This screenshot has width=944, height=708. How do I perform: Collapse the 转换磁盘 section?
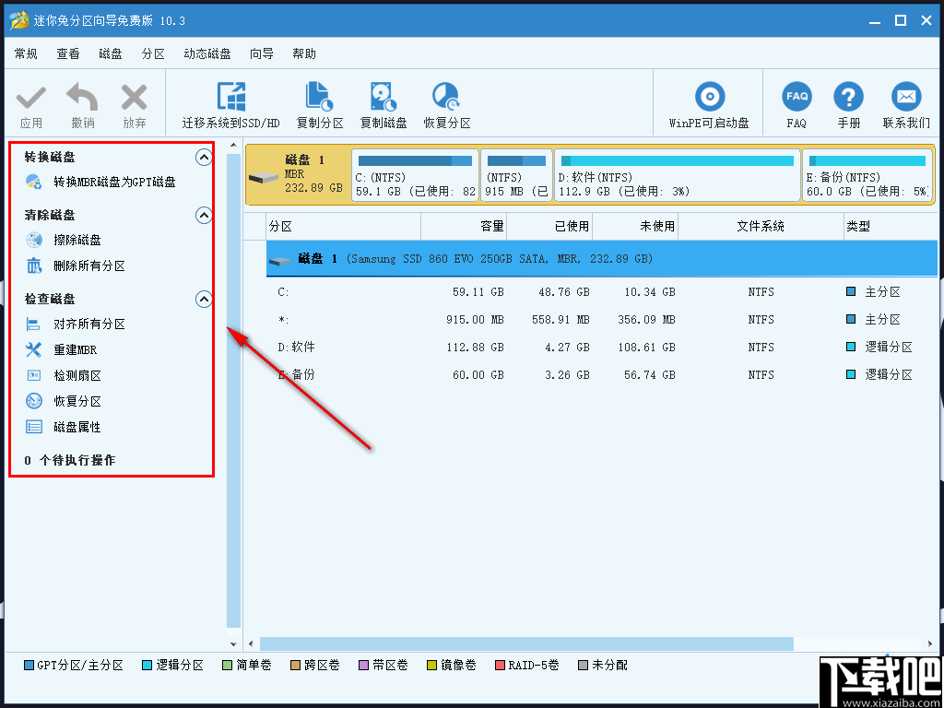tap(204, 157)
